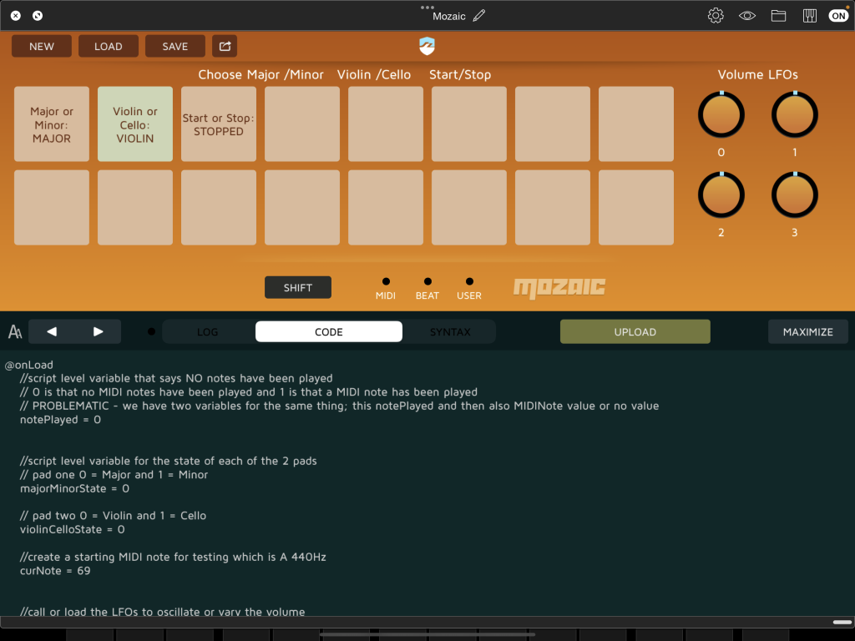The width and height of the screenshot is (855, 641).
Task: Toggle the ON power switch
Action: point(838,16)
